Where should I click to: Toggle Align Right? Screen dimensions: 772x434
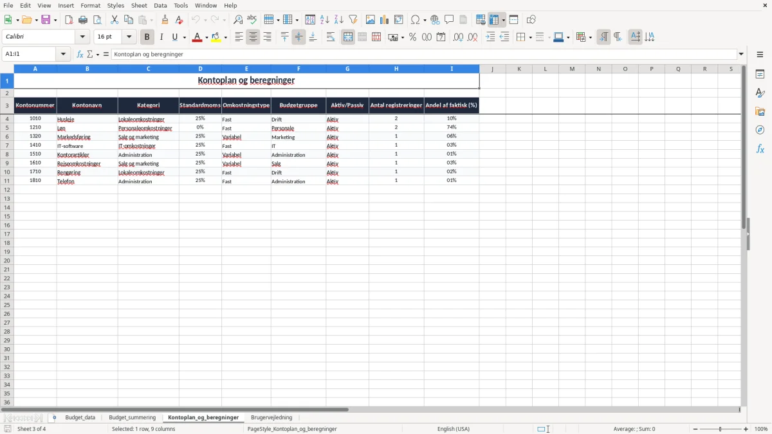pyautogui.click(x=267, y=37)
